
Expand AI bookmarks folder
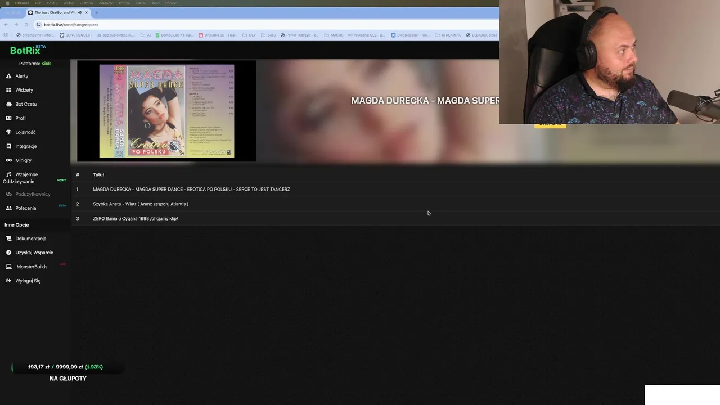click(x=146, y=35)
